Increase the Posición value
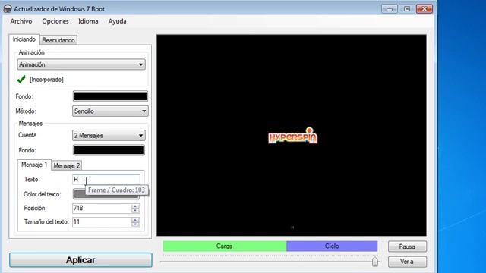The width and height of the screenshot is (486, 273). point(135,206)
